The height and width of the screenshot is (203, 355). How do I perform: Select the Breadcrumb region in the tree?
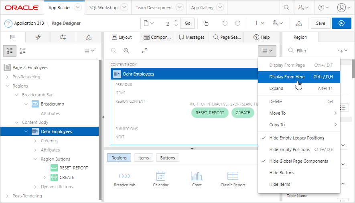pos(52,104)
